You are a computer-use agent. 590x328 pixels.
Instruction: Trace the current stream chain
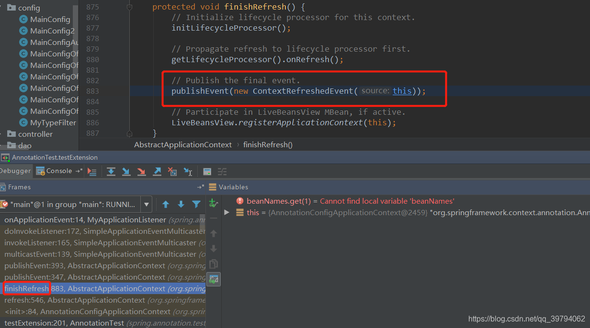click(222, 171)
